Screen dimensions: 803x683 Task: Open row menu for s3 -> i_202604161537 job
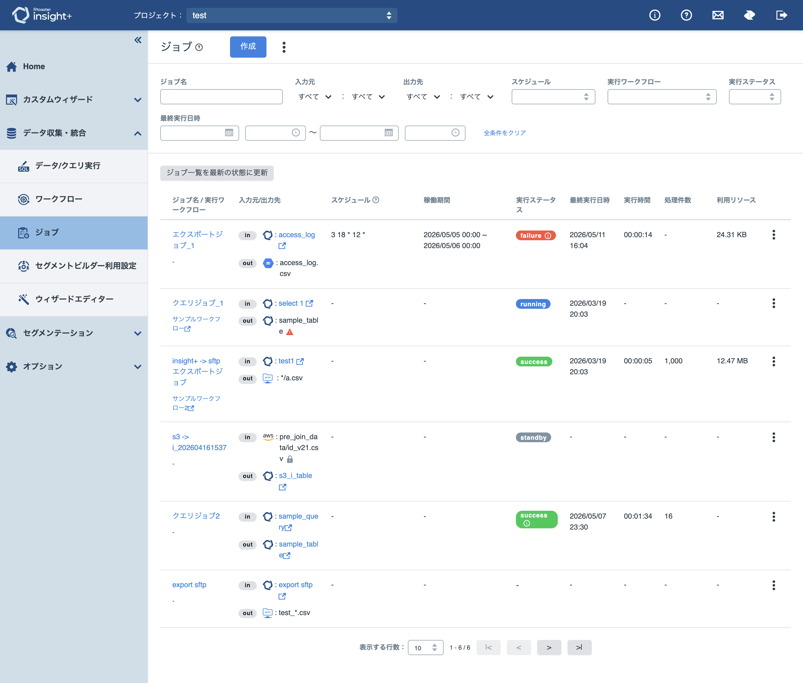coord(774,437)
